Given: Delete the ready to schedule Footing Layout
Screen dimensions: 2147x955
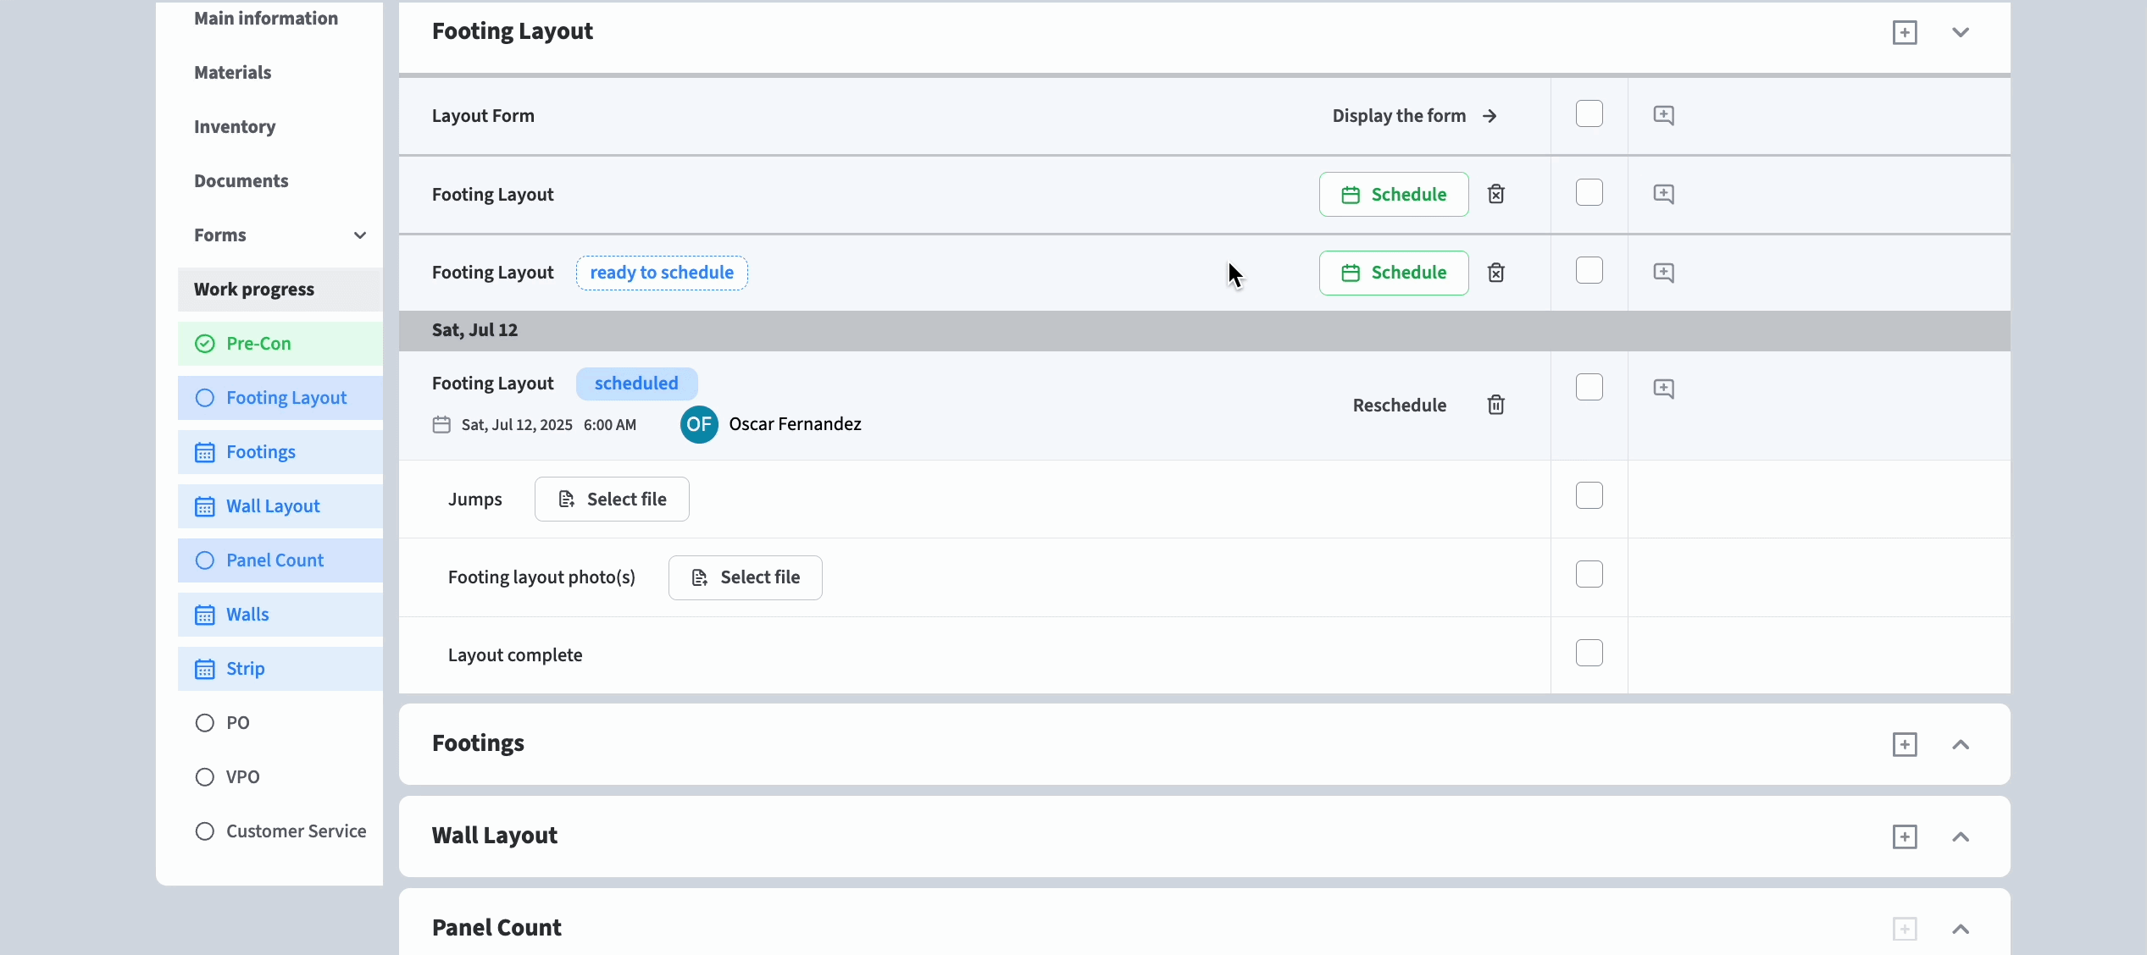Looking at the screenshot, I should click(1496, 273).
